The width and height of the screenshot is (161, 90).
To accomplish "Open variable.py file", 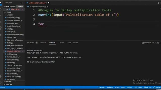I will (x=11, y=79).
